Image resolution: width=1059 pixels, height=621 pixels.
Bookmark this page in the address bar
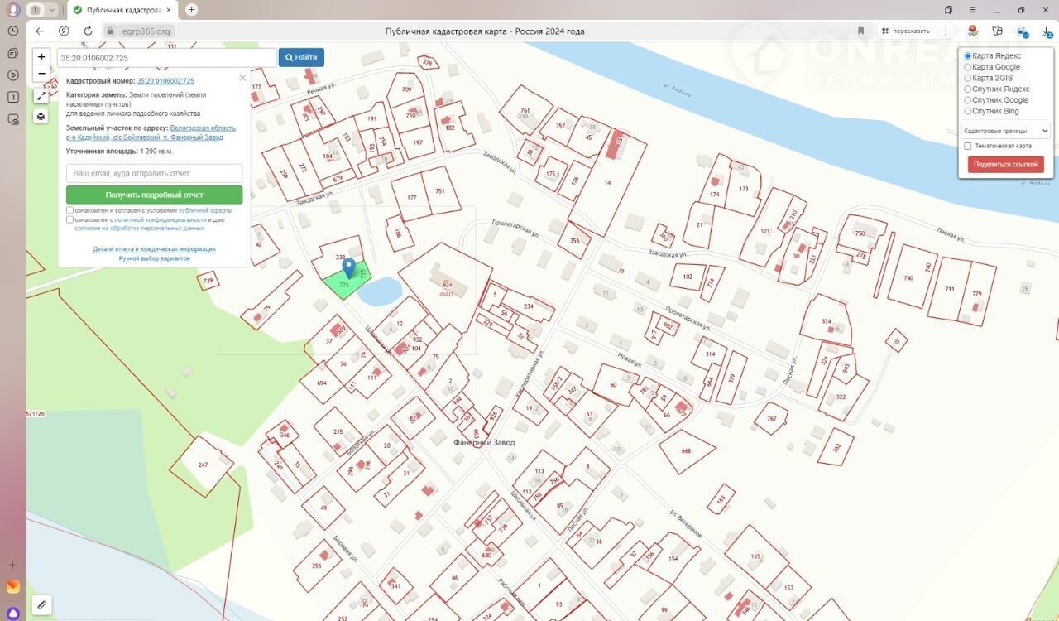[x=860, y=31]
